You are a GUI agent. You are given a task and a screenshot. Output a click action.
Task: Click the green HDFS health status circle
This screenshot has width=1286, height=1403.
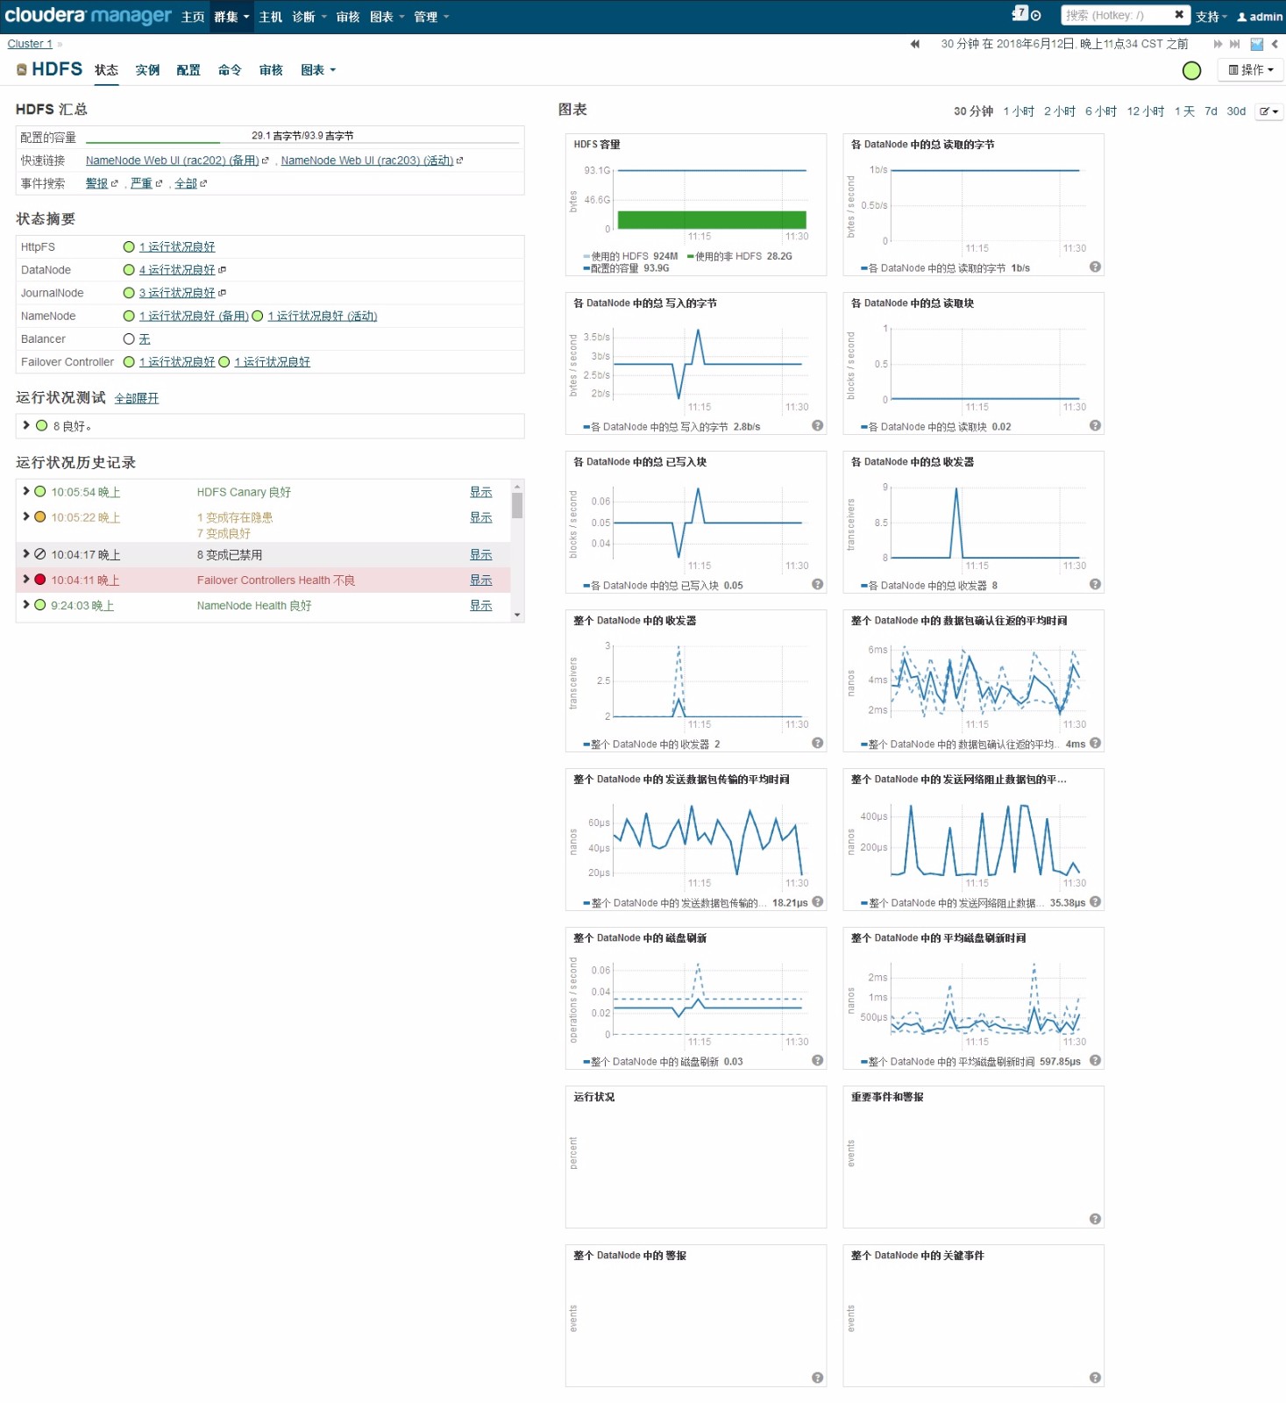point(1192,71)
